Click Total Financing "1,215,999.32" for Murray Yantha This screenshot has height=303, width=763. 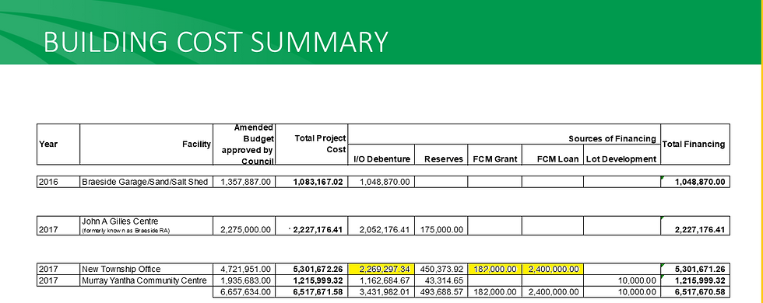[x=700, y=280]
